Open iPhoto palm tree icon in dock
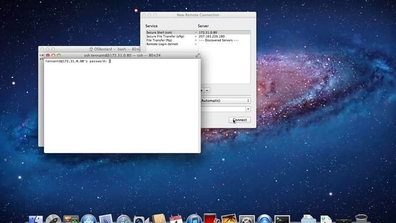This screenshot has height=223, width=396. 229,219
